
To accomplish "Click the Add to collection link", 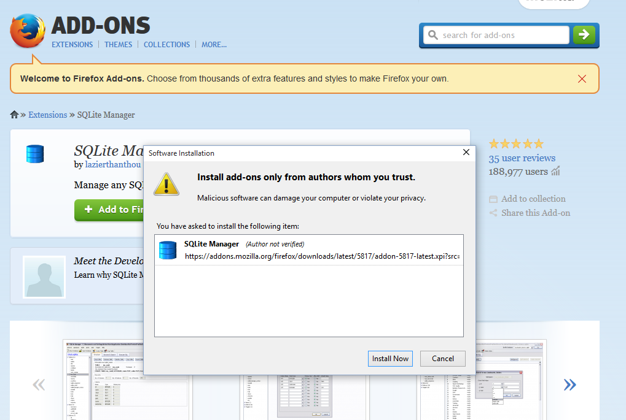I will coord(533,199).
